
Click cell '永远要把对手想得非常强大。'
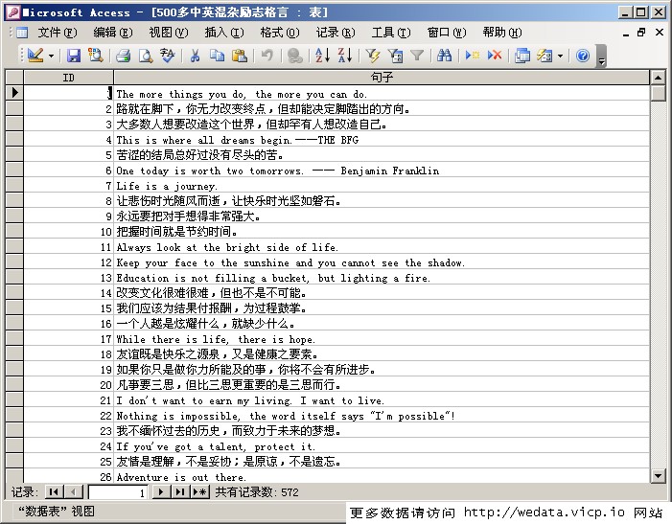click(382, 216)
